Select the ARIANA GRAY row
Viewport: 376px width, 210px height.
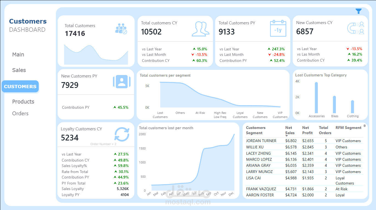(304, 165)
